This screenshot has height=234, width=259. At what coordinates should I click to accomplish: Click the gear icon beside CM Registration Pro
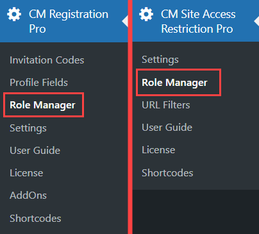(14, 14)
